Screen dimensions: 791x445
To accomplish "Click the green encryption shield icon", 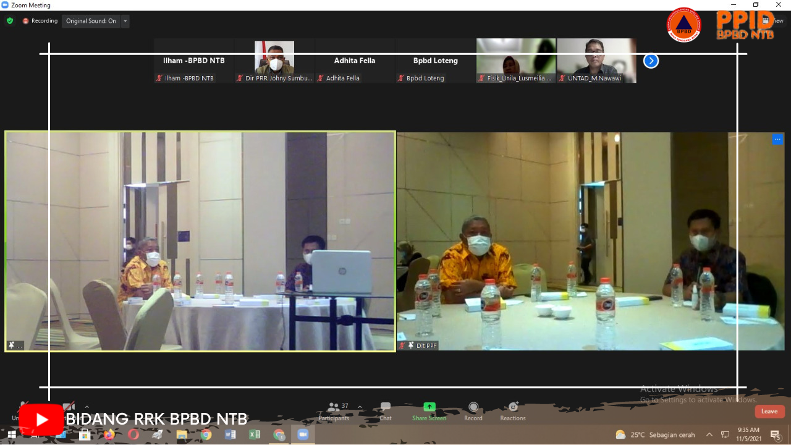I will (x=10, y=21).
